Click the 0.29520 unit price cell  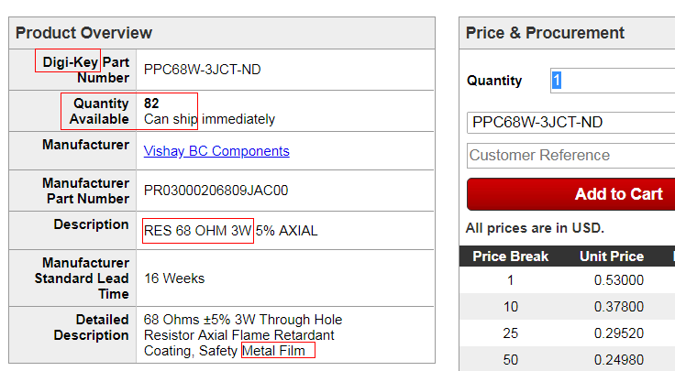point(619,333)
